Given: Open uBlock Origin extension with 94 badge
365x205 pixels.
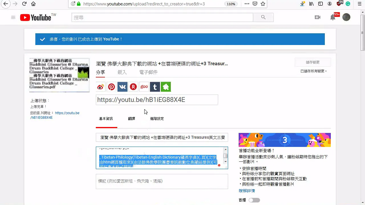Looking at the screenshot, I should [x=339, y=3].
